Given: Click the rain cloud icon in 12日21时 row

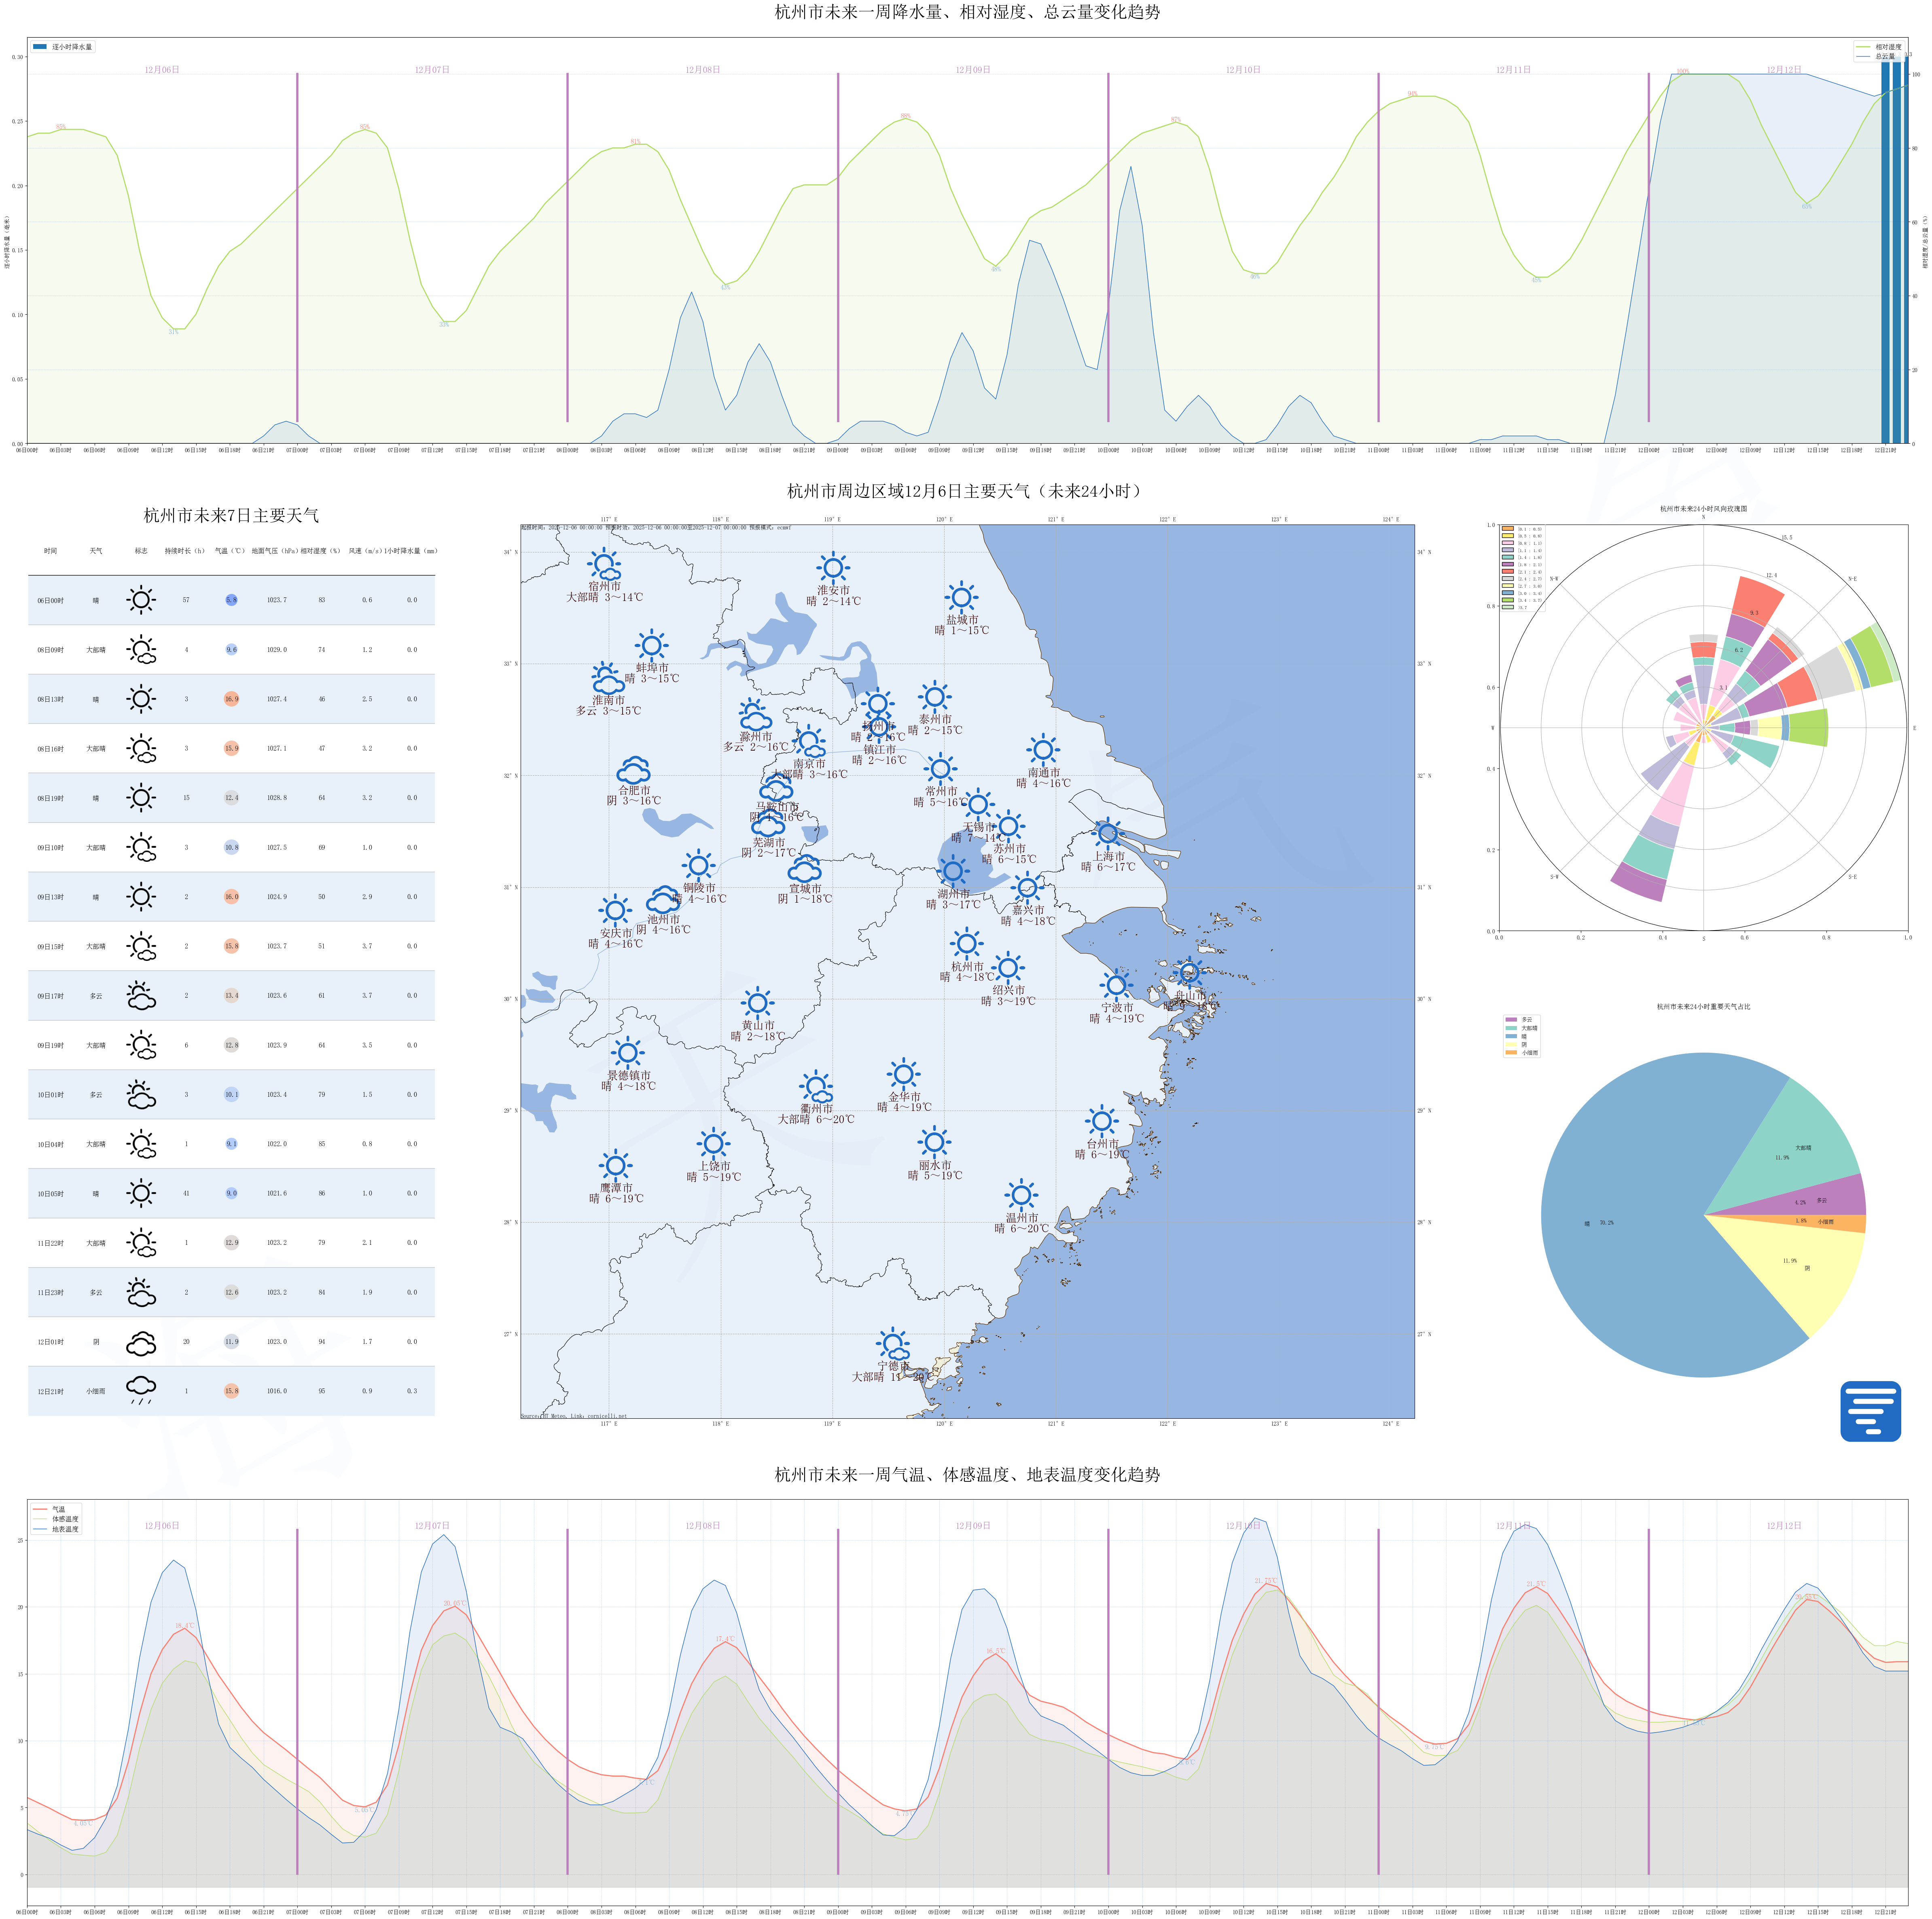Looking at the screenshot, I should click(x=141, y=1388).
